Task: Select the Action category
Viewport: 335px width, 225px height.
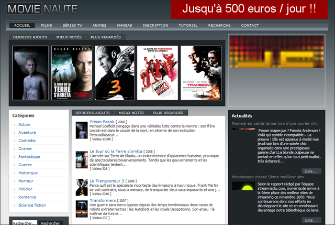Action: point(24,124)
